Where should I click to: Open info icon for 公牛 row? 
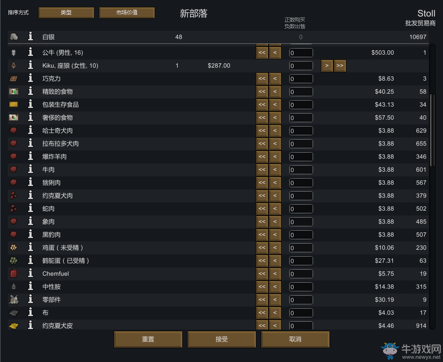tap(30, 52)
